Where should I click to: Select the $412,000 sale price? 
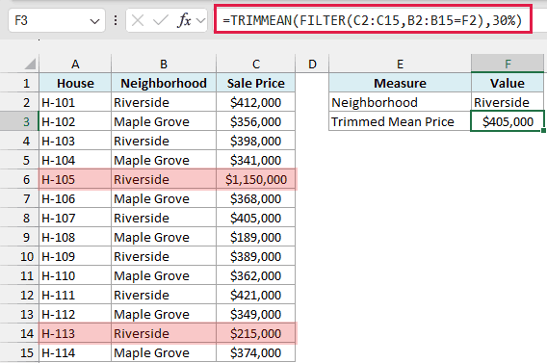pos(256,102)
